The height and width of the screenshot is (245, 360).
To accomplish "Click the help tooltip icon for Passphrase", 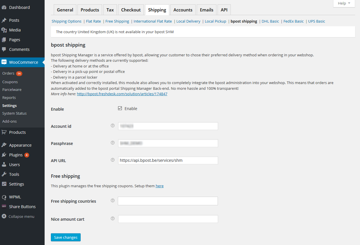I will (x=113, y=143).
